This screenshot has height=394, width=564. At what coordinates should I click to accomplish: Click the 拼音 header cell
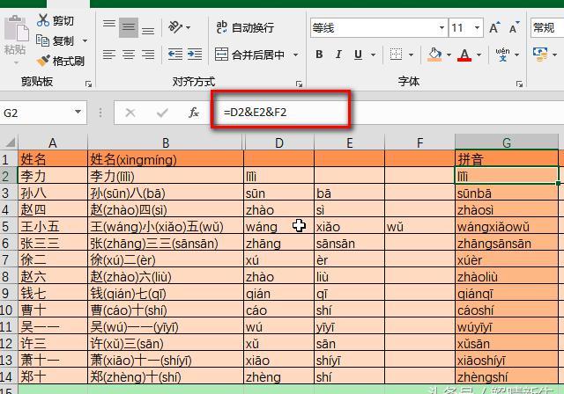click(x=507, y=159)
